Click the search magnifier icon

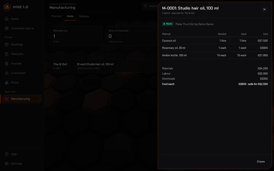click(145, 6)
